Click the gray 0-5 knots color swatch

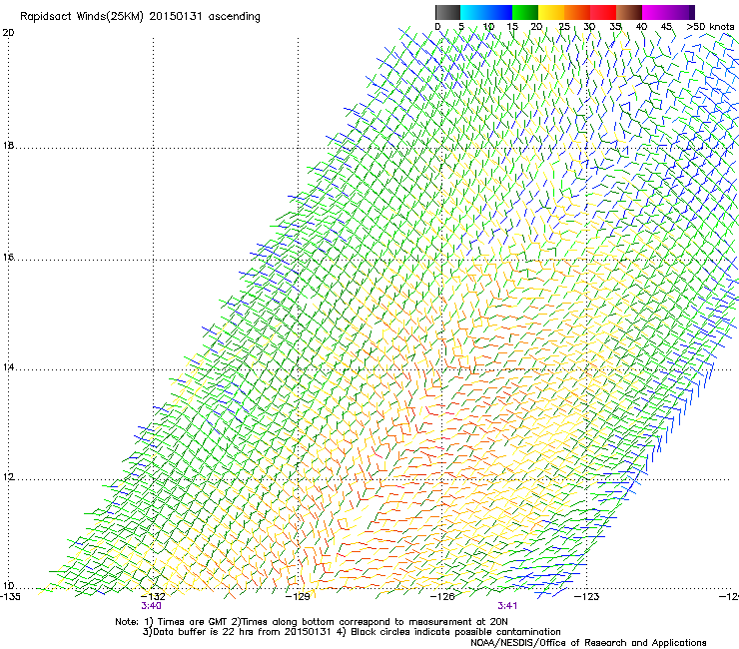[447, 12]
